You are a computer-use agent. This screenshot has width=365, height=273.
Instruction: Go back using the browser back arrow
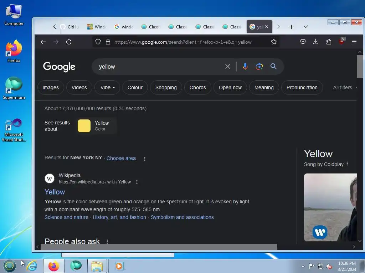click(x=43, y=42)
